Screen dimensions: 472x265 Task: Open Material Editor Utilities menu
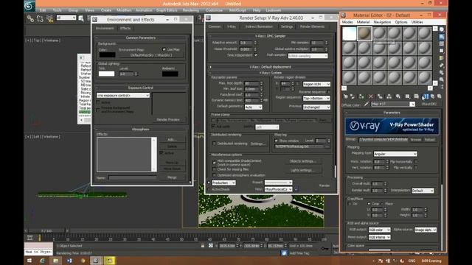[417, 22]
